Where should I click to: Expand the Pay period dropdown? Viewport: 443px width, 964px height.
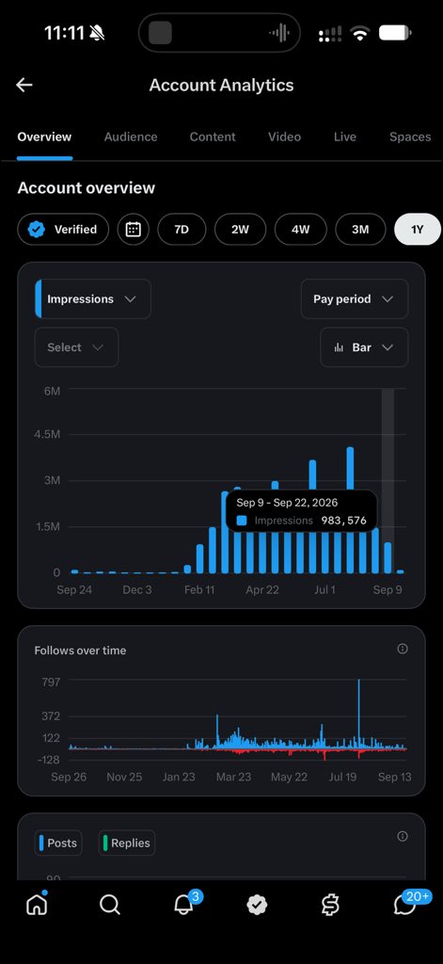pyautogui.click(x=355, y=298)
